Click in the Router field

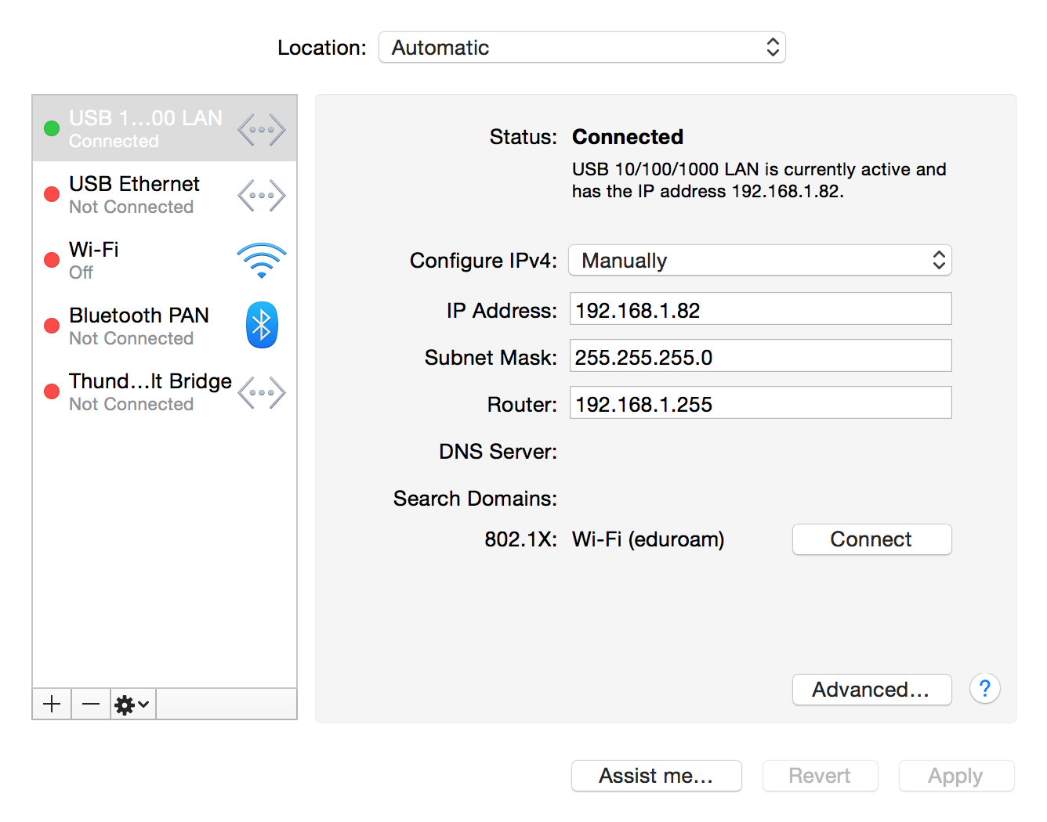point(760,403)
